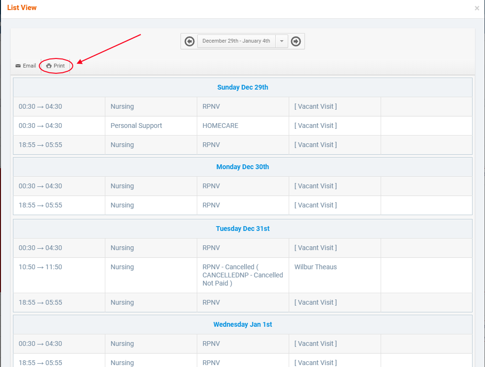Viewport: 485px width, 367px height.
Task: Open Vacant Visit for Sunday Personal Support
Action: pyautogui.click(x=316, y=126)
